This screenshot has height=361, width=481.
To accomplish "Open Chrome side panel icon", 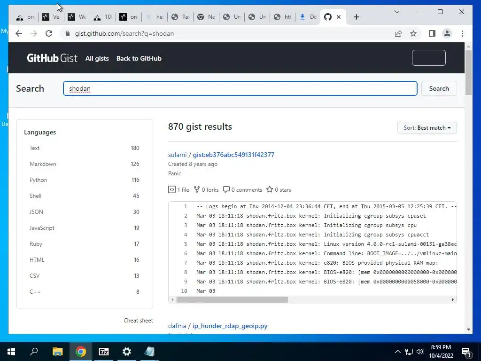I will click(x=432, y=33).
